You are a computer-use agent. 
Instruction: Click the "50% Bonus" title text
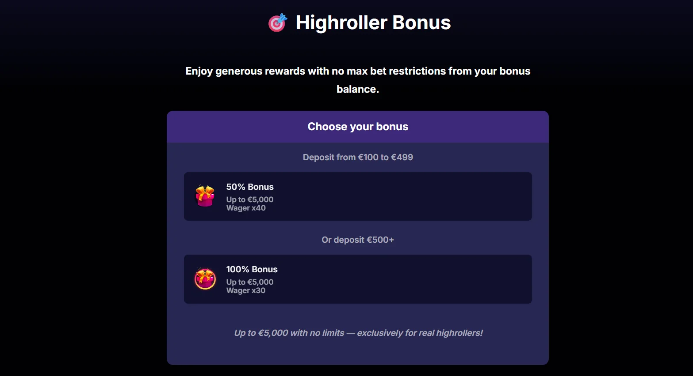click(250, 187)
